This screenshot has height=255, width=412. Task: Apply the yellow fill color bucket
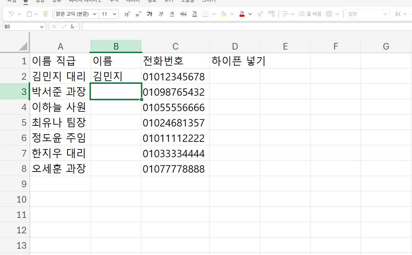[x=224, y=14]
